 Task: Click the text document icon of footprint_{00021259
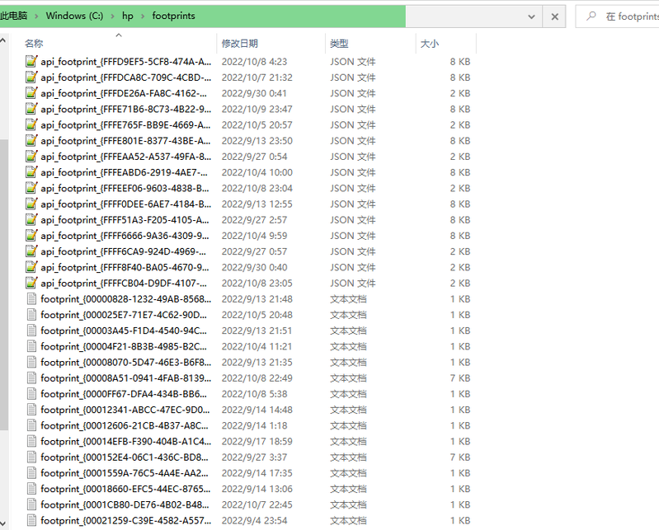(31, 520)
